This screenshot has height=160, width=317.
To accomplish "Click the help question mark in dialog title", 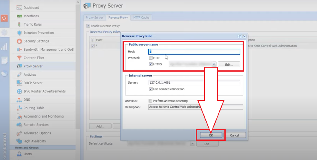I will [240, 36].
